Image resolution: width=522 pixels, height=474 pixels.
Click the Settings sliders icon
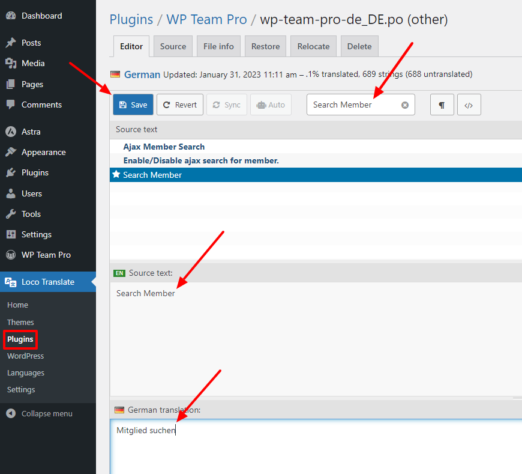(11, 234)
